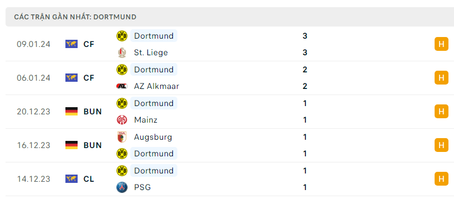Click world map flag for 06.01.24 match
Viewport: 454px width, 200px height.
click(72, 78)
